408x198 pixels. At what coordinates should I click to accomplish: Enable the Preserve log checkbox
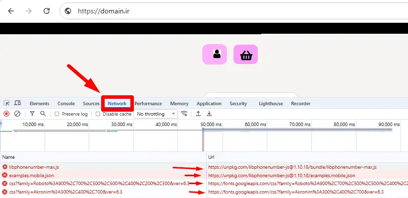coord(57,114)
